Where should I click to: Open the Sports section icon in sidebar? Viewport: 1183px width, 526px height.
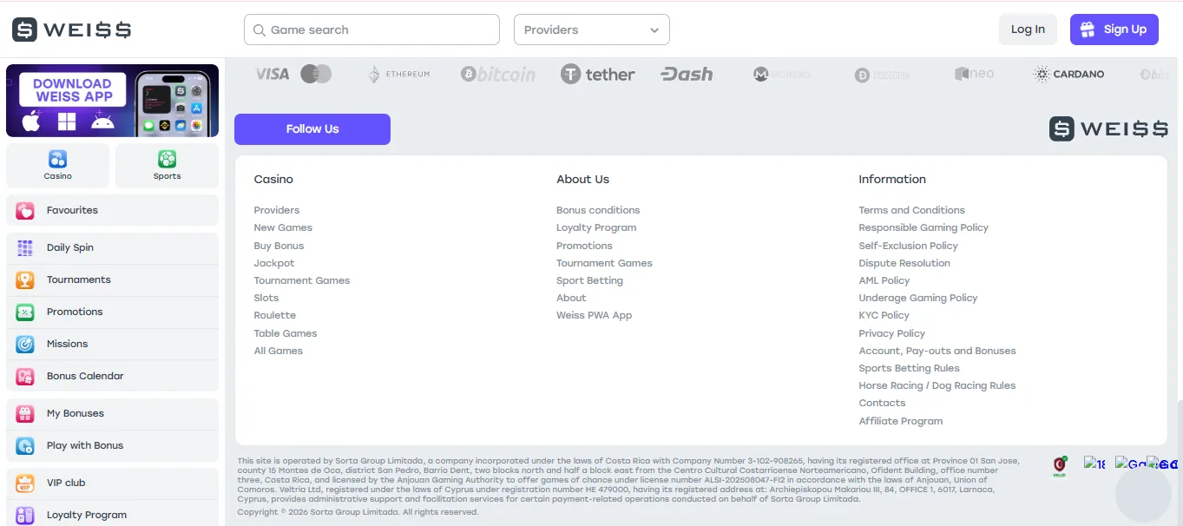click(167, 159)
